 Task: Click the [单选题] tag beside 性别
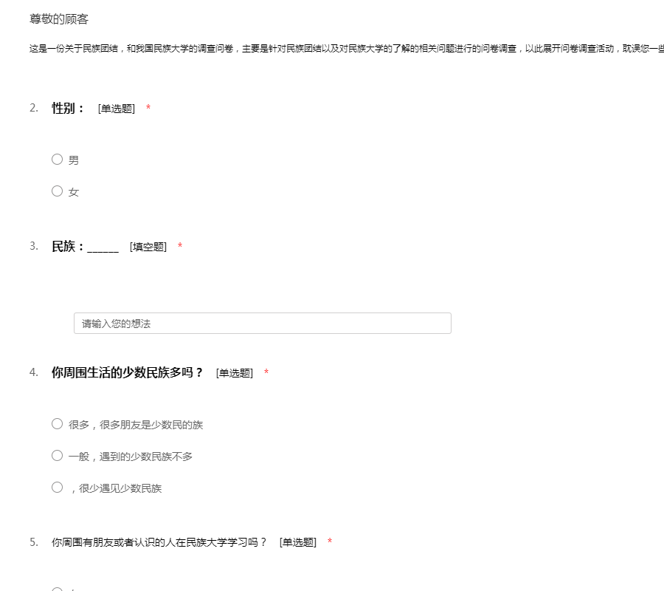(x=117, y=109)
